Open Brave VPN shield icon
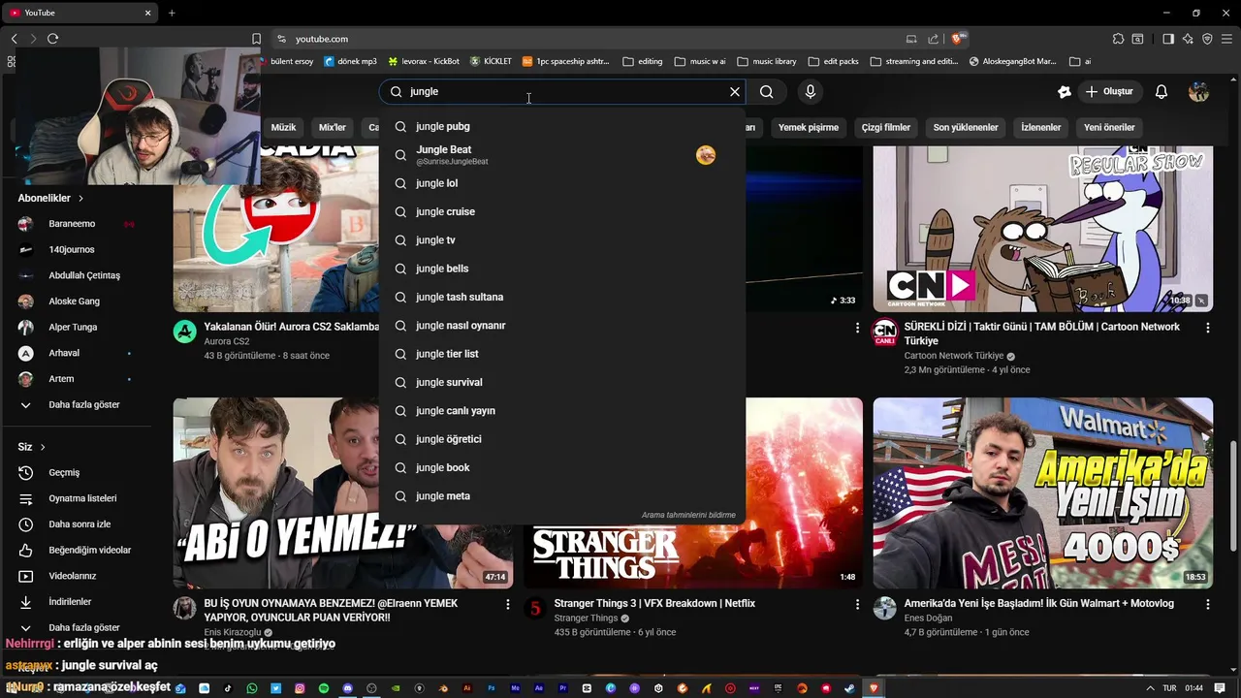1241x698 pixels. (1207, 39)
